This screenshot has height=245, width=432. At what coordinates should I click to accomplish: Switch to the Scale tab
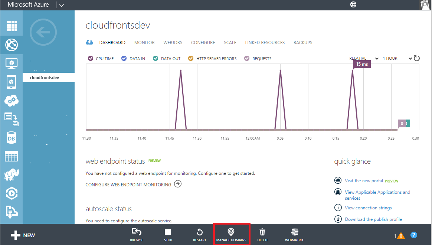pos(230,43)
